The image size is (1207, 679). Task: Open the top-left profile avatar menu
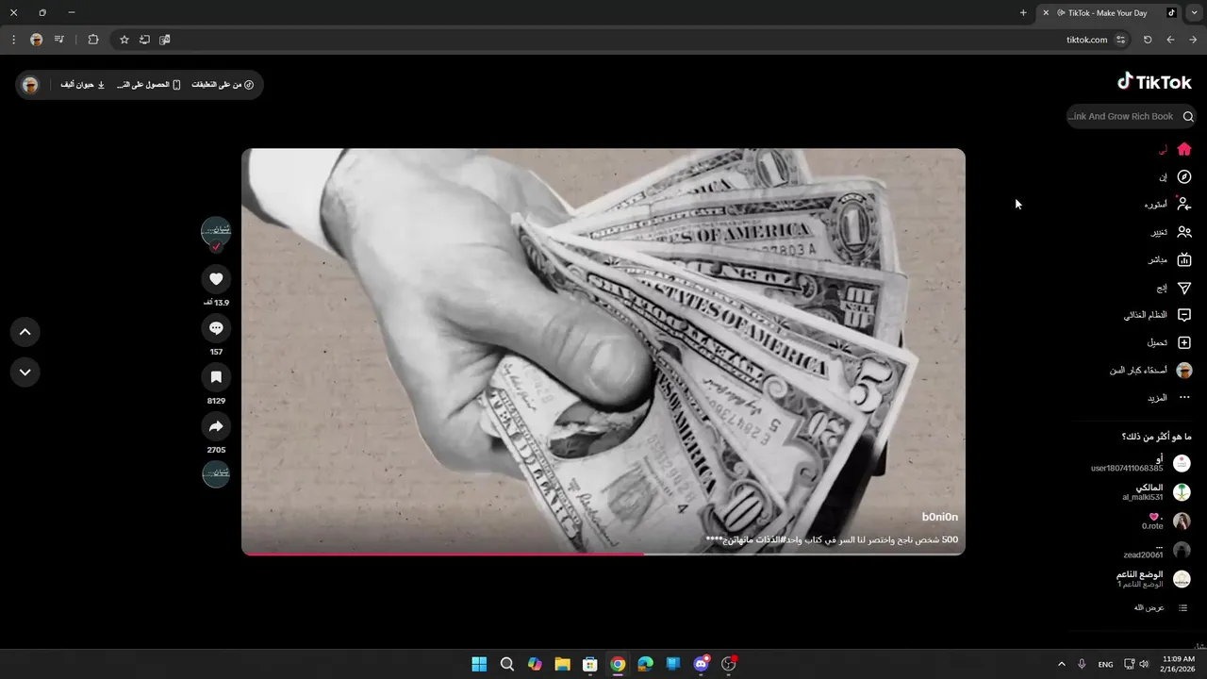30,85
